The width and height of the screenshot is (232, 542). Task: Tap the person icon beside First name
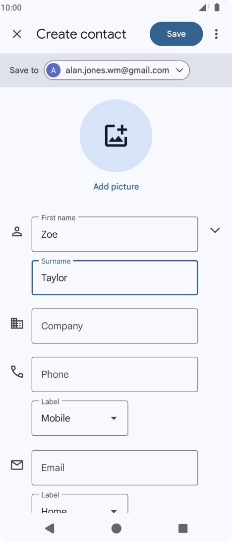(17, 232)
